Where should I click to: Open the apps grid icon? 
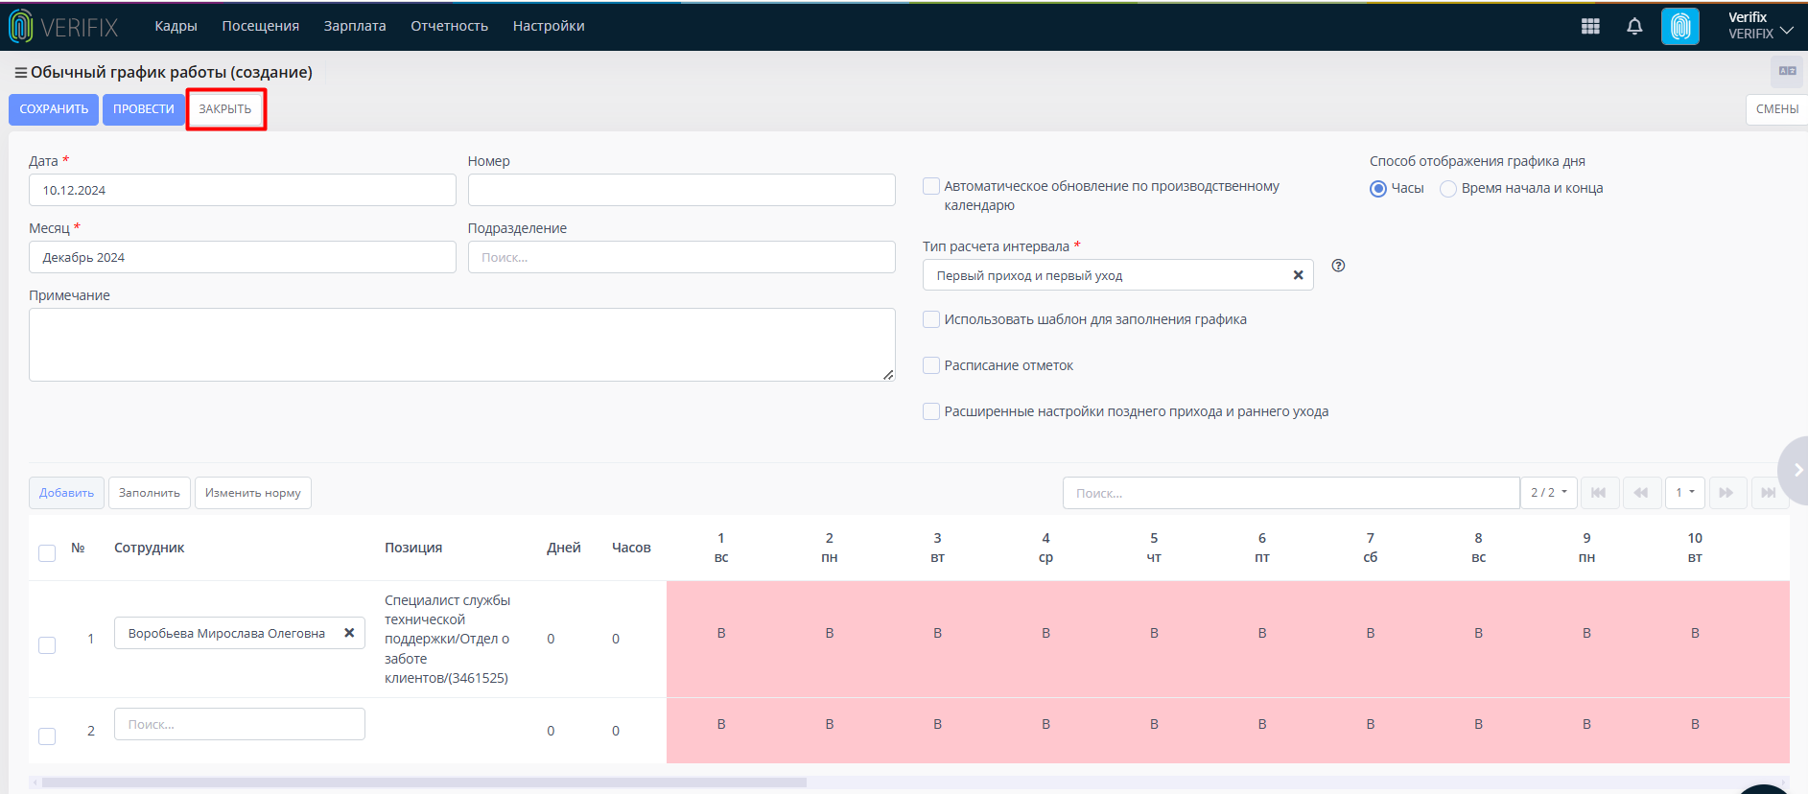(1590, 27)
